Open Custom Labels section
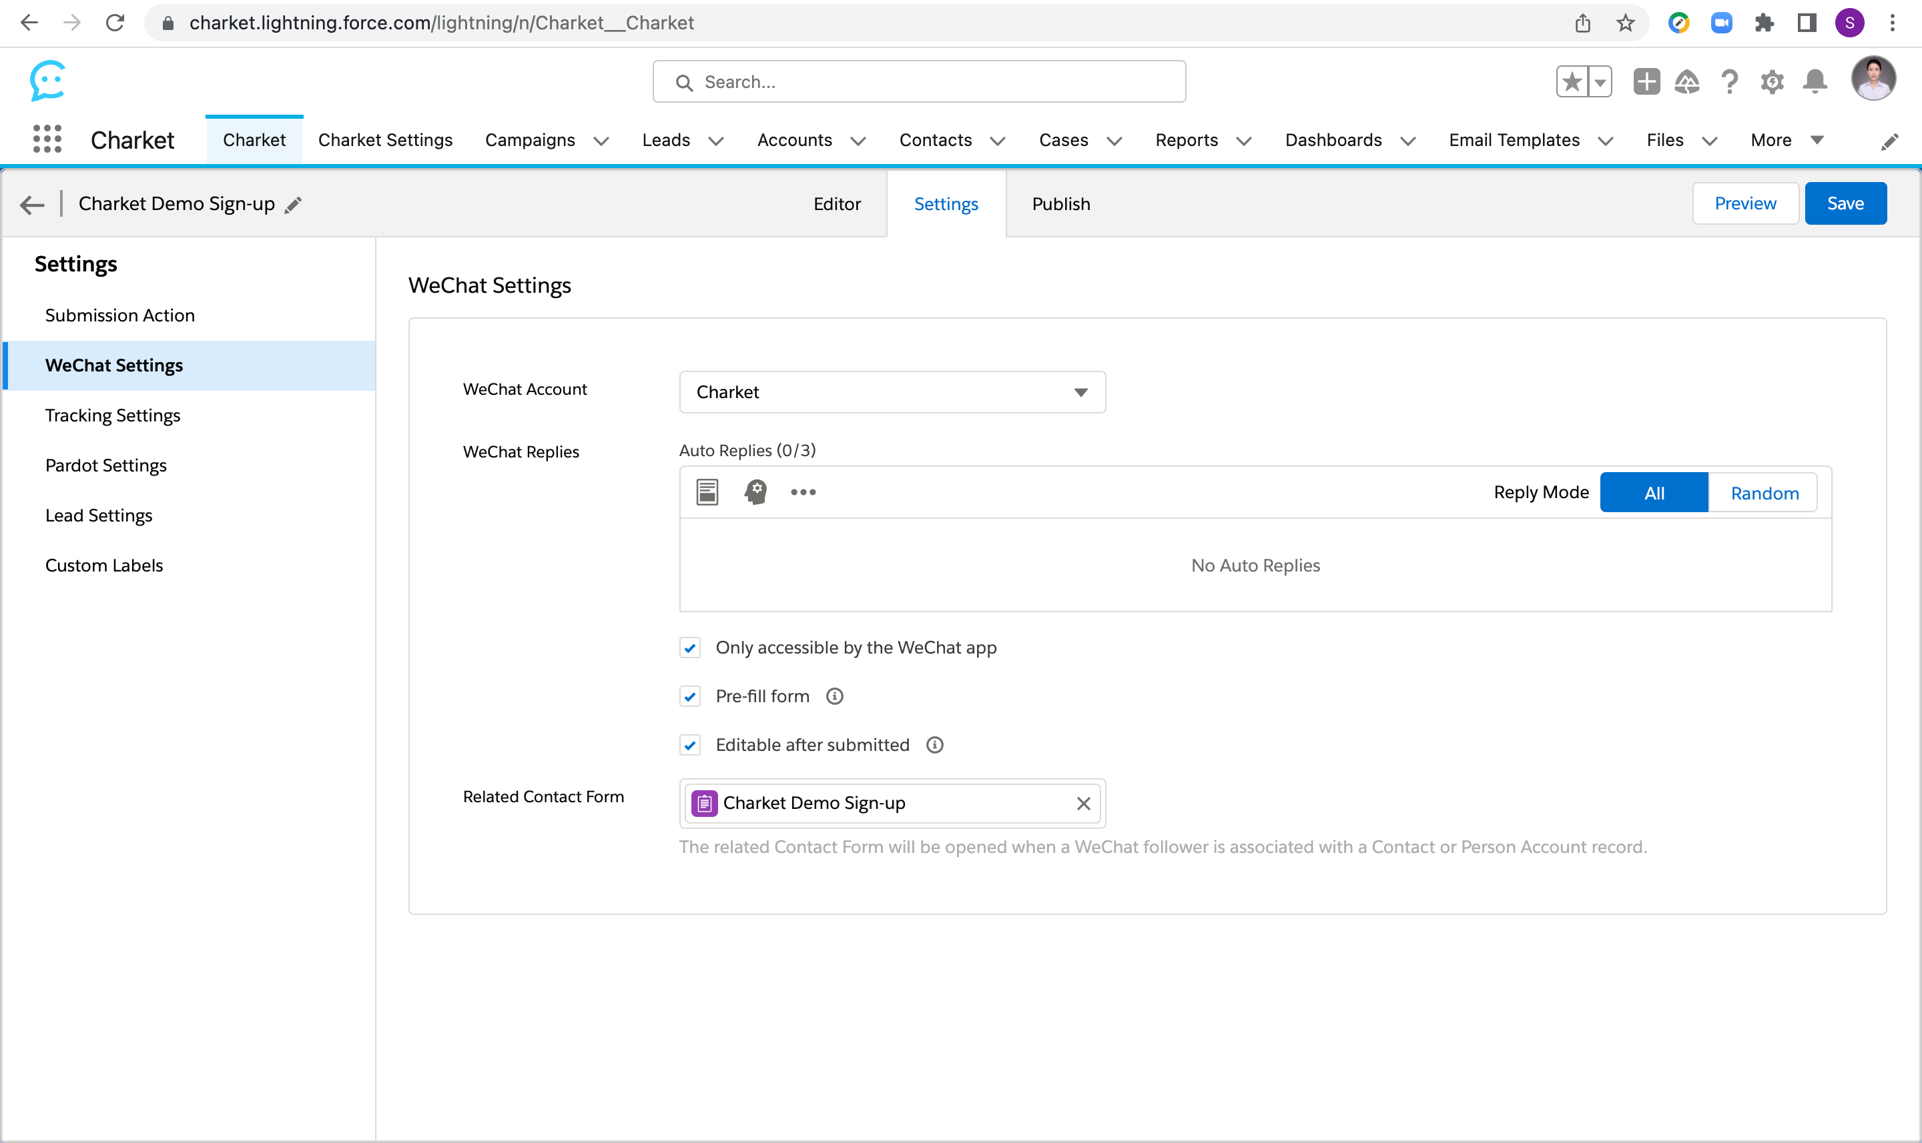 (x=104, y=565)
